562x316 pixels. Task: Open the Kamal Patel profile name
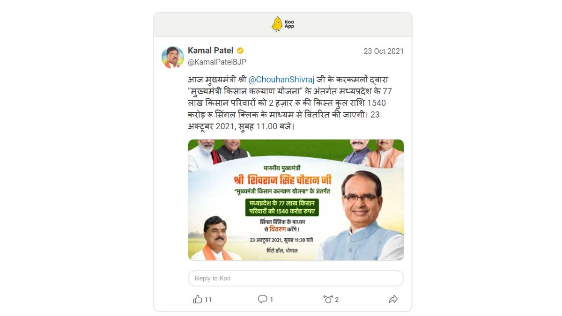211,51
